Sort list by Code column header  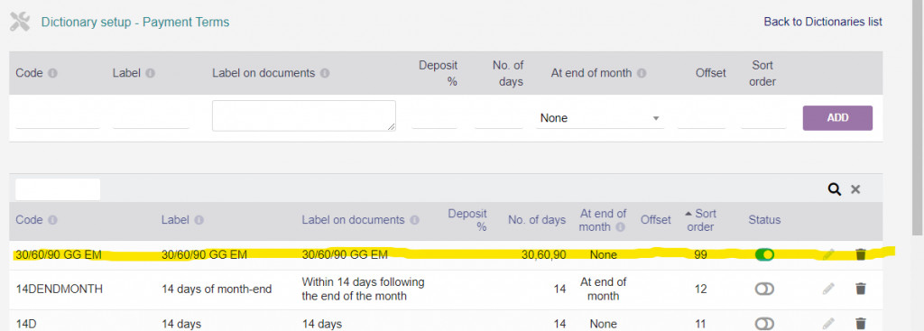click(30, 220)
